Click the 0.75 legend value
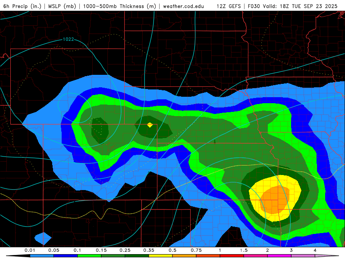 196,250
